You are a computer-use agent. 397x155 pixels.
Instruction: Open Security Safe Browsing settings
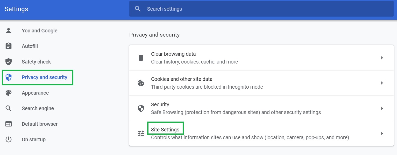pos(261,108)
